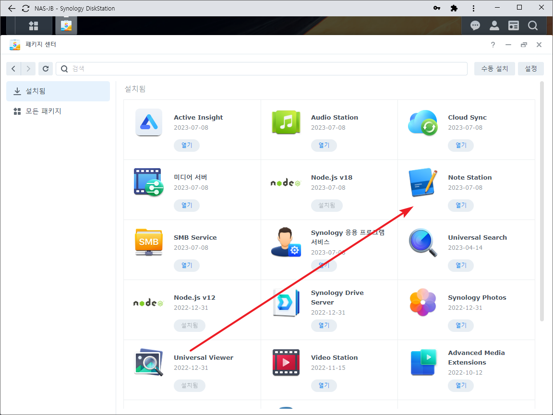Open Cloud Sync with 열기 button
This screenshot has width=553, height=415.
461,146
